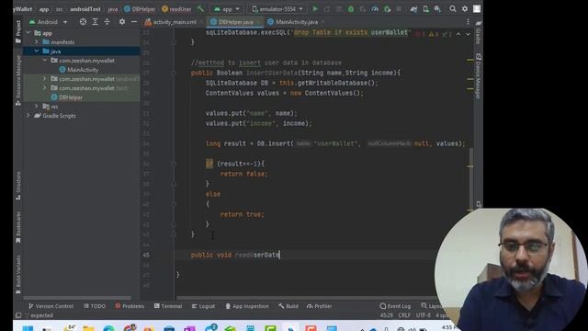
Task: Open Device Manager tool window on right edge
Action: (x=478, y=76)
